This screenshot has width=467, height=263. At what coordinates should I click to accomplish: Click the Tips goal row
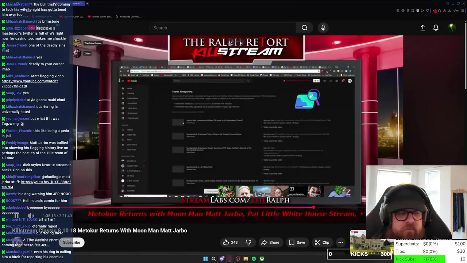(x=431, y=251)
